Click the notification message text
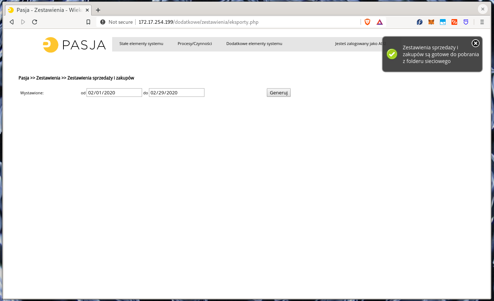 tap(441, 54)
